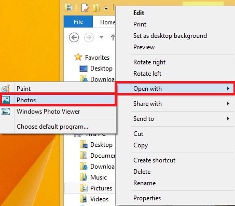Click the New folder quick access icon
Screen dimensions: 235x206
point(96,8)
